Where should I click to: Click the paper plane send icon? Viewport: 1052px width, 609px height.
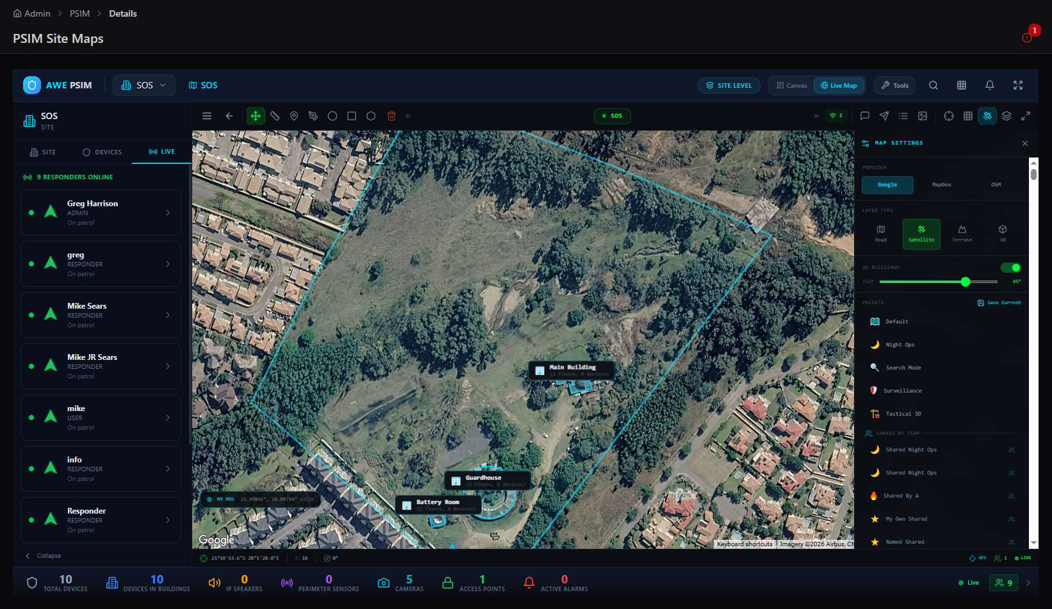[x=884, y=116]
